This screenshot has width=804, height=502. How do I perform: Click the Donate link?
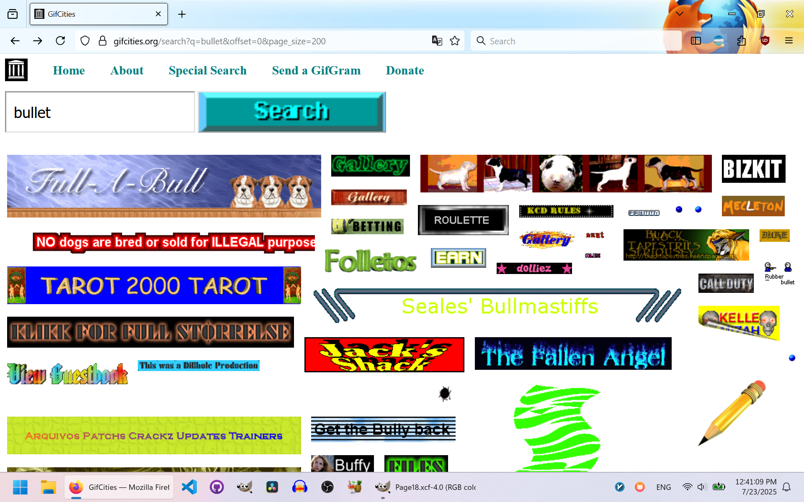pyautogui.click(x=405, y=70)
